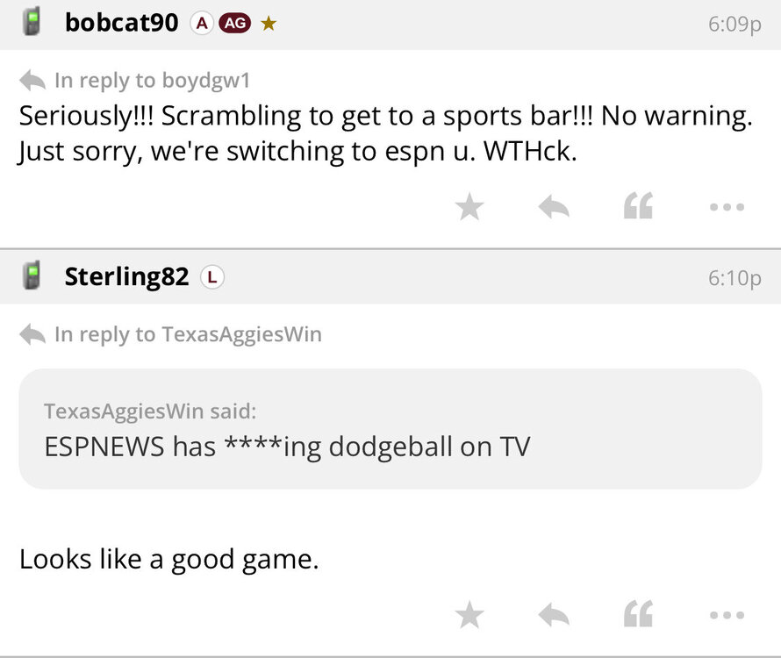Viewport: 781px width, 658px height.
Task: Click the gold star badge by bobcat90
Action: pos(269,24)
